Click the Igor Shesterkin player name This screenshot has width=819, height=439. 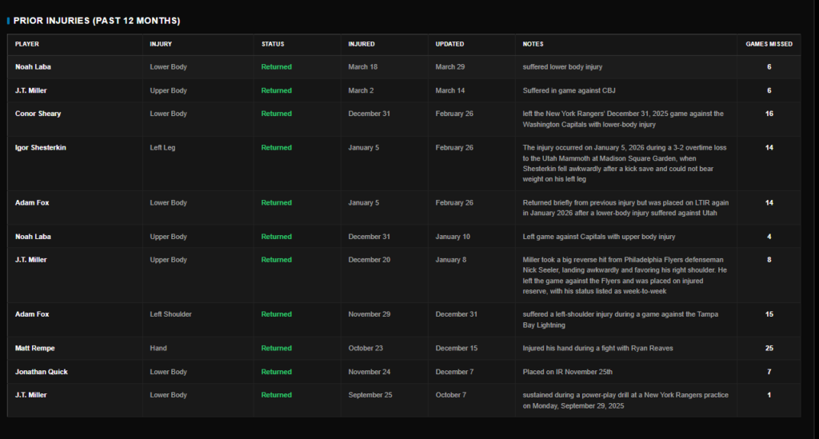tap(41, 148)
